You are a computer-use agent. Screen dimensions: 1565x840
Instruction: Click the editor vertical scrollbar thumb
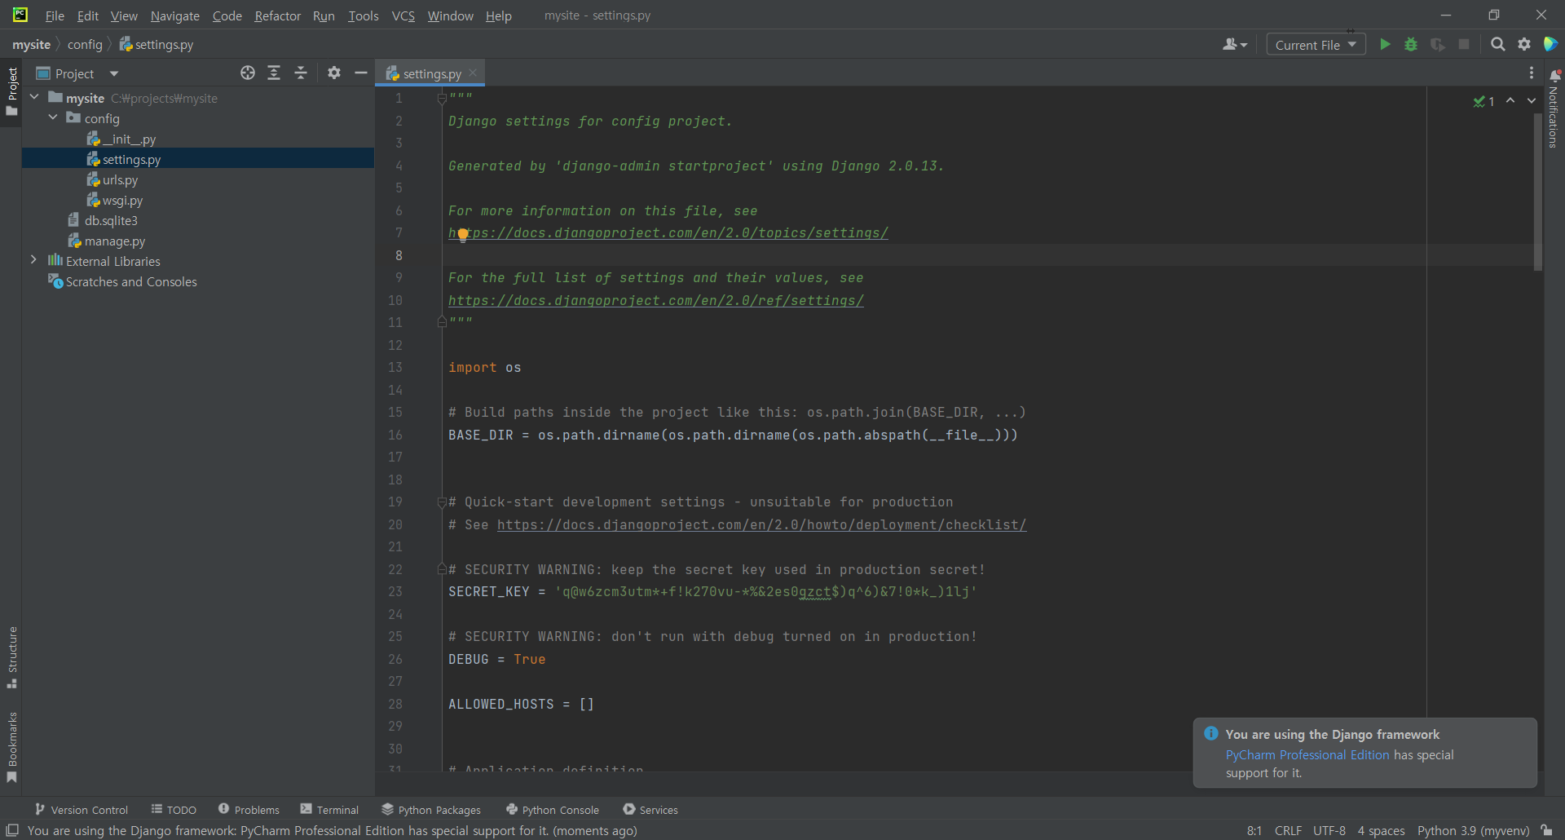click(1538, 192)
